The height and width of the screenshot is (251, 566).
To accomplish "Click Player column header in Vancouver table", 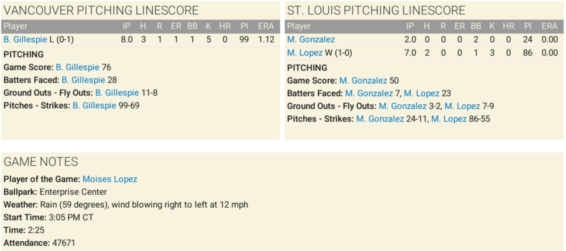I will (15, 26).
